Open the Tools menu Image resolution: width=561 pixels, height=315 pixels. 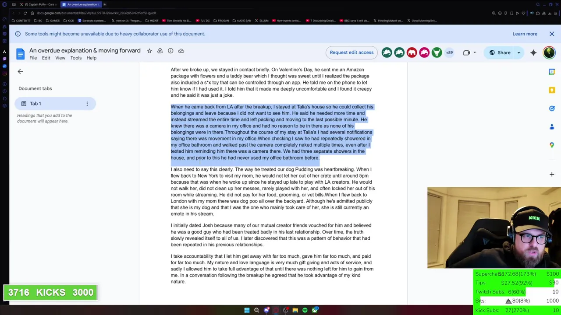pyautogui.click(x=76, y=58)
